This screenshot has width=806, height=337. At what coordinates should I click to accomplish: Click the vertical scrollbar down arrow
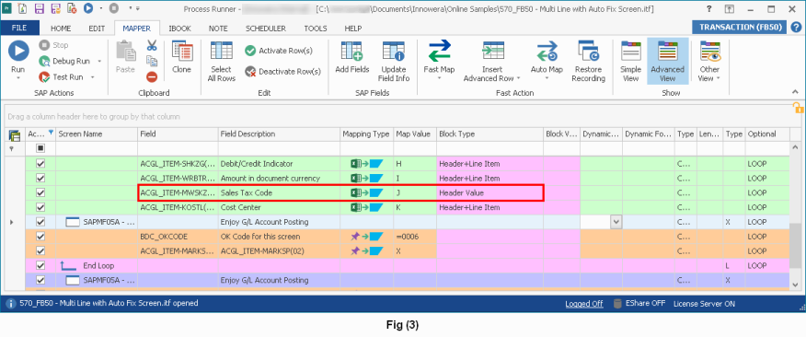tap(796, 285)
